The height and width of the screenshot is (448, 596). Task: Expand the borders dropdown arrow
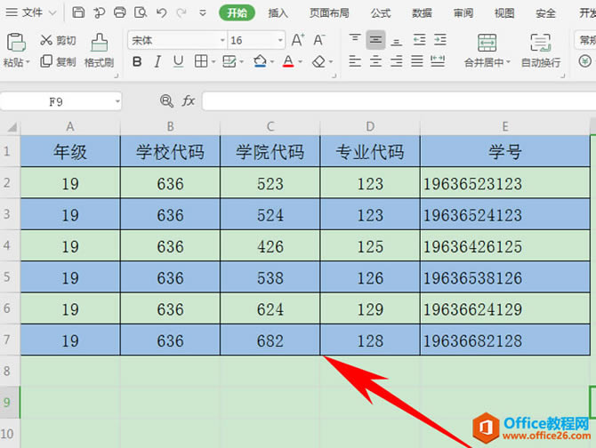[x=213, y=61]
